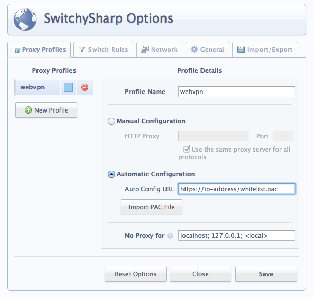Click the No Proxy for text field
The width and height of the screenshot is (314, 297).
tap(237, 236)
